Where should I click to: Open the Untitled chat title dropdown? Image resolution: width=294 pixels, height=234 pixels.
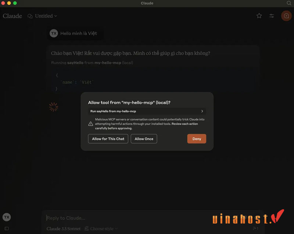(x=46, y=16)
